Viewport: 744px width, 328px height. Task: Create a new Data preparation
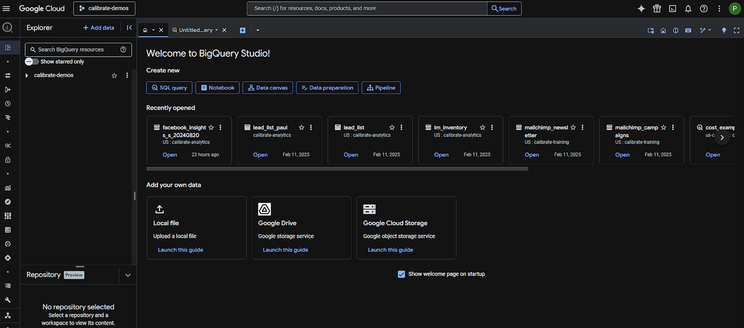pyautogui.click(x=327, y=88)
